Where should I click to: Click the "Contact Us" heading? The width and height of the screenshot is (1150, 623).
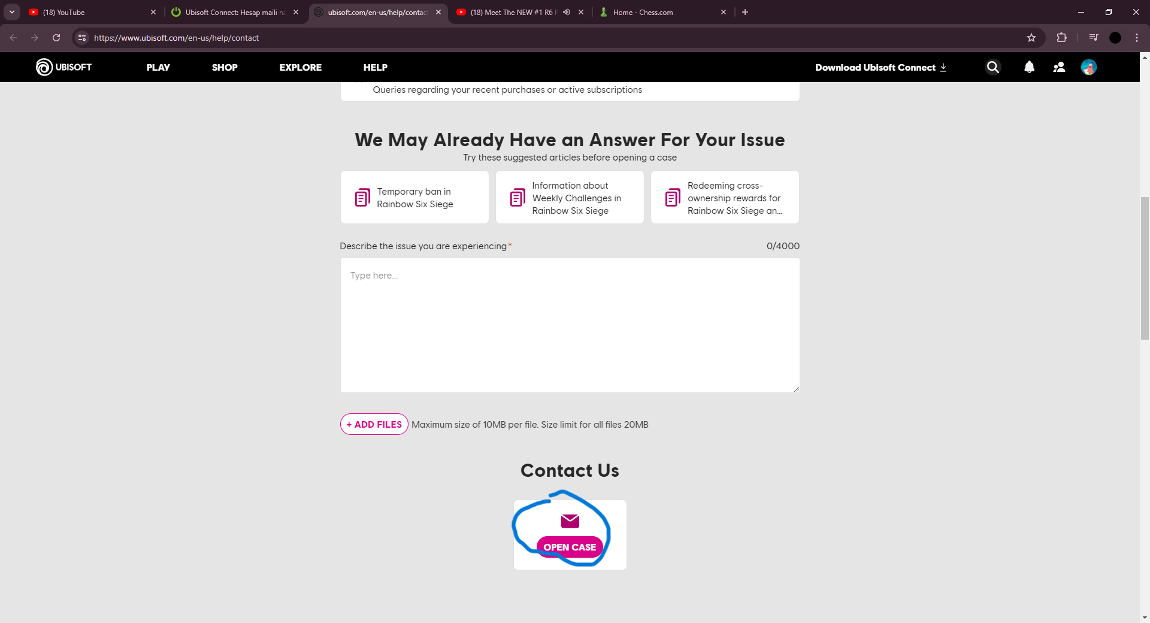(x=570, y=470)
